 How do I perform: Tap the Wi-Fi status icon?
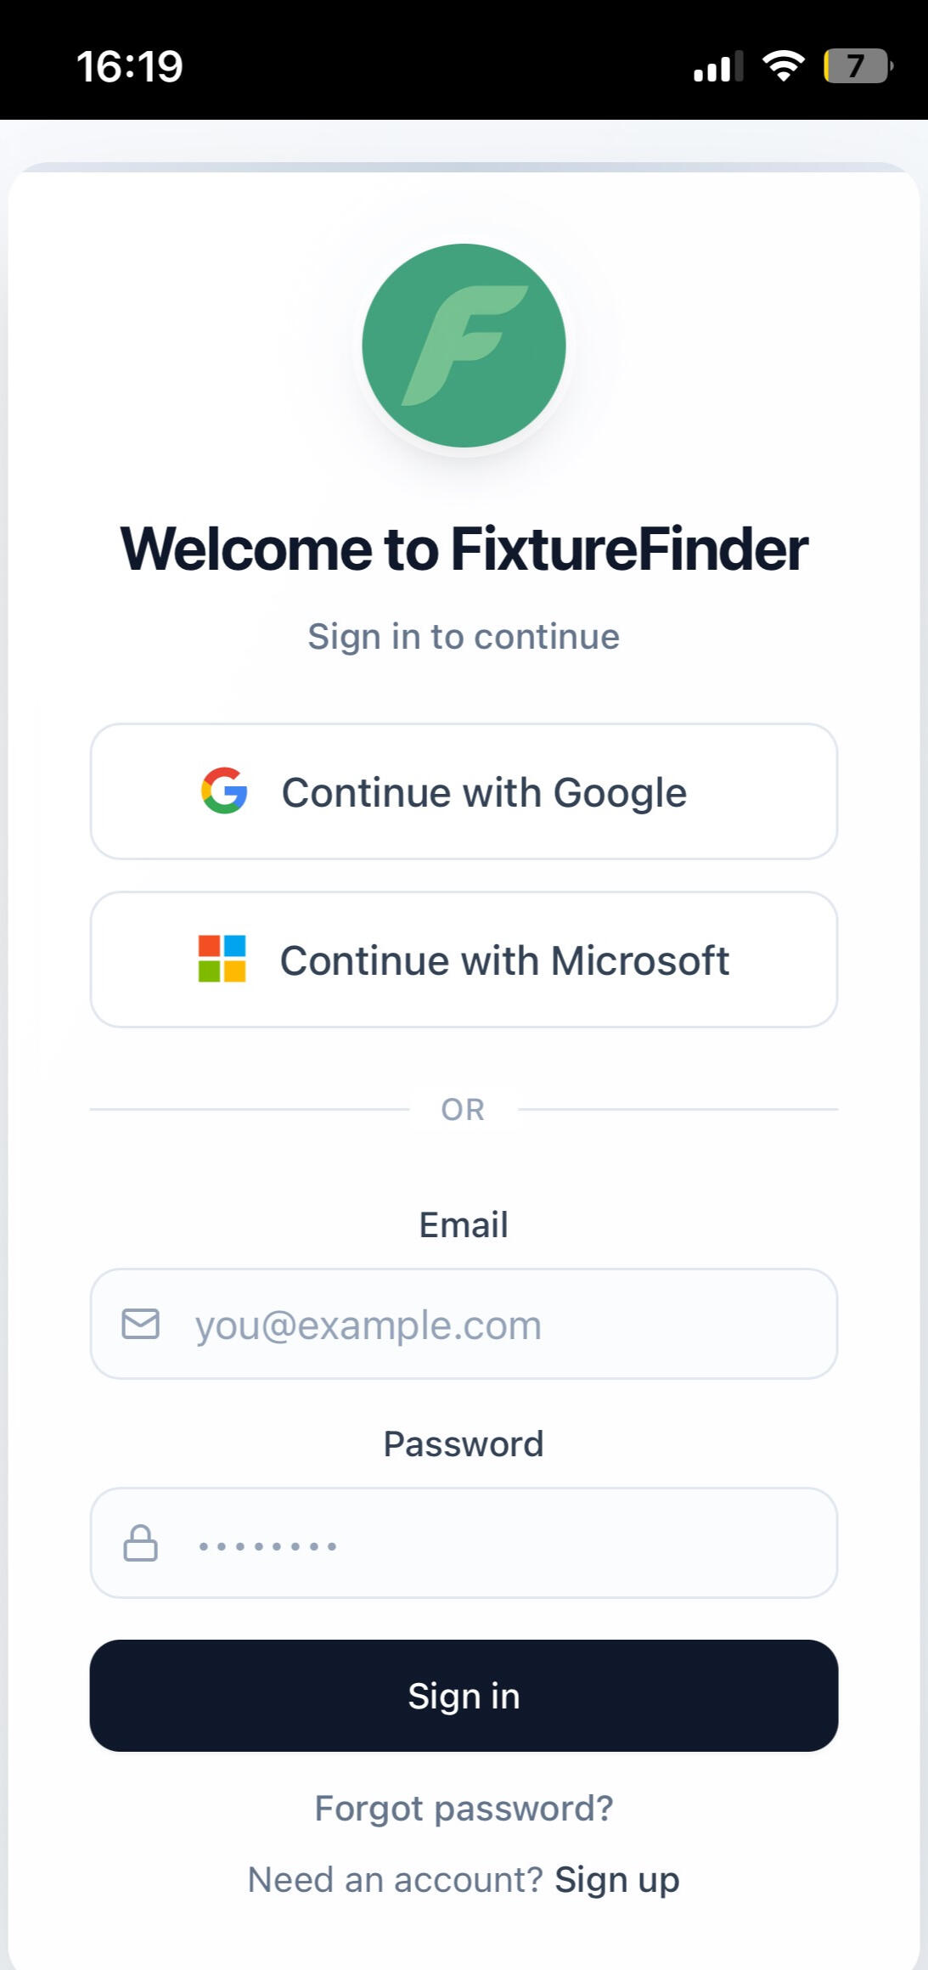[784, 66]
